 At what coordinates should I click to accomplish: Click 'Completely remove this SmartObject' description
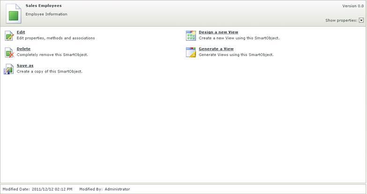[x=52, y=55]
